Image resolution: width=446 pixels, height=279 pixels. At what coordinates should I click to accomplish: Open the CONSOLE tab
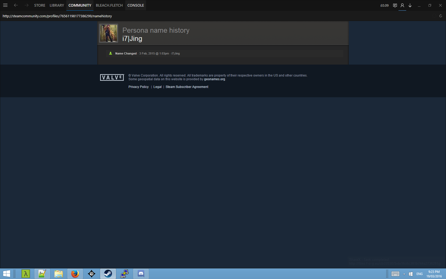coord(136,5)
